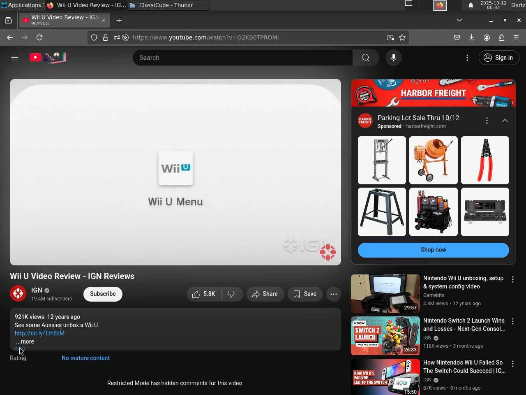Open Firefox View from the tab bar
The image size is (526, 395).
point(8,20)
